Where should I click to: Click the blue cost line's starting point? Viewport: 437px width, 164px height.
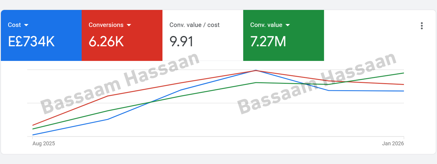pyautogui.click(x=33, y=135)
